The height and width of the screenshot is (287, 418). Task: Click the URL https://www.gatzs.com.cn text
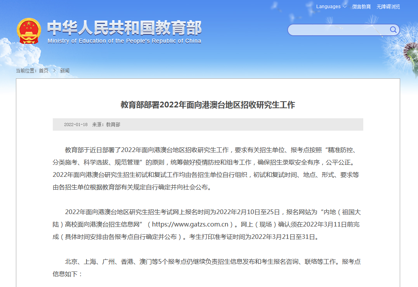click(190, 225)
